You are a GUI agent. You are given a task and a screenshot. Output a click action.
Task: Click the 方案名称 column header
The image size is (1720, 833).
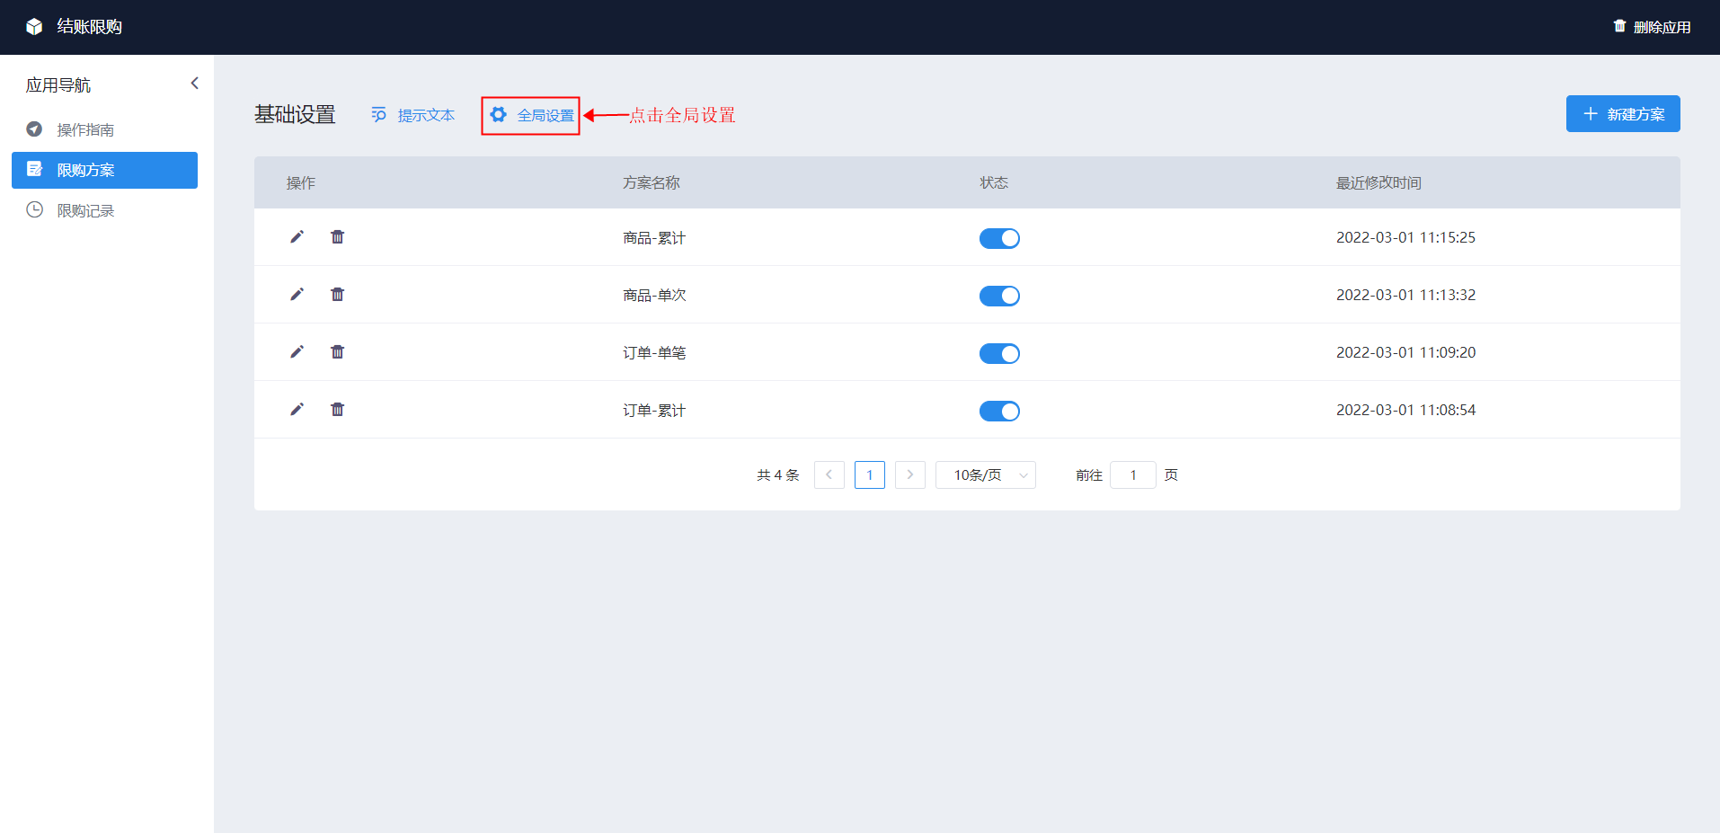(652, 182)
